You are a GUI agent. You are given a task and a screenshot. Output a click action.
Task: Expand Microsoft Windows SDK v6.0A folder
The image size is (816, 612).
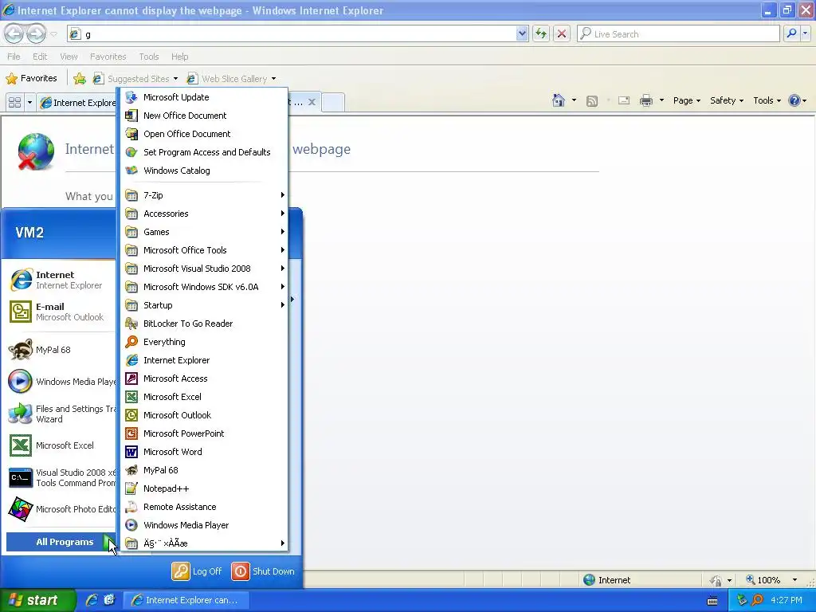(x=204, y=287)
